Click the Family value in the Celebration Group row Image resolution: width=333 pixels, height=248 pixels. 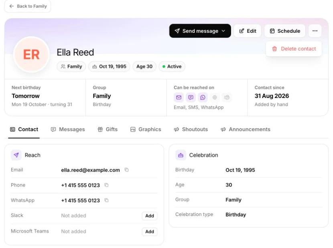click(x=234, y=200)
